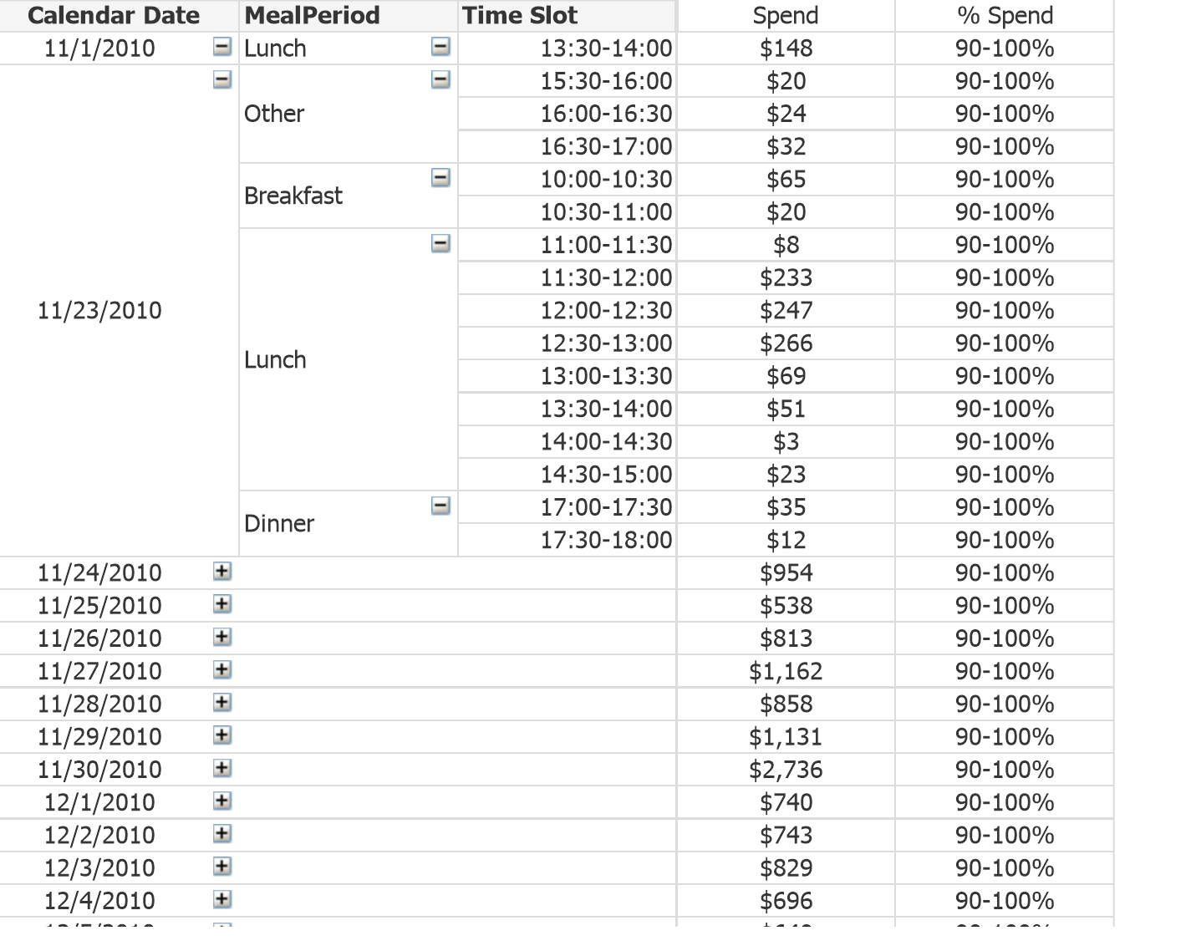The width and height of the screenshot is (1186, 951).
Task: Click the % Spend column header
Action: pos(1005,16)
